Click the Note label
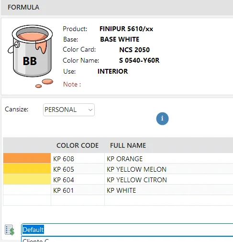 72,84
